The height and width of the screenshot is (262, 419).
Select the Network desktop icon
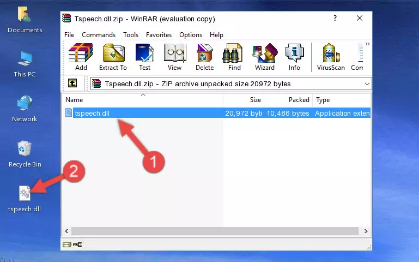(25, 109)
